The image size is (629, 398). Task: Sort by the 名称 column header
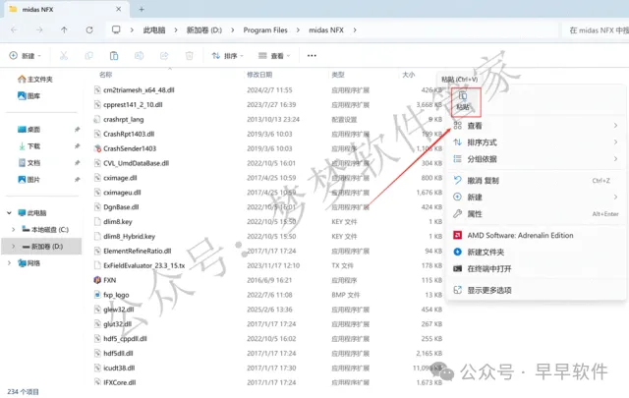point(105,75)
